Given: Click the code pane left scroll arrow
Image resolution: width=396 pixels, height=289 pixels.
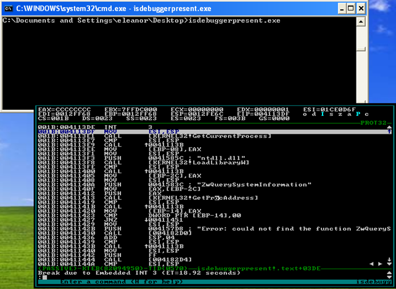Looking at the screenshot, I should pos(370,263).
